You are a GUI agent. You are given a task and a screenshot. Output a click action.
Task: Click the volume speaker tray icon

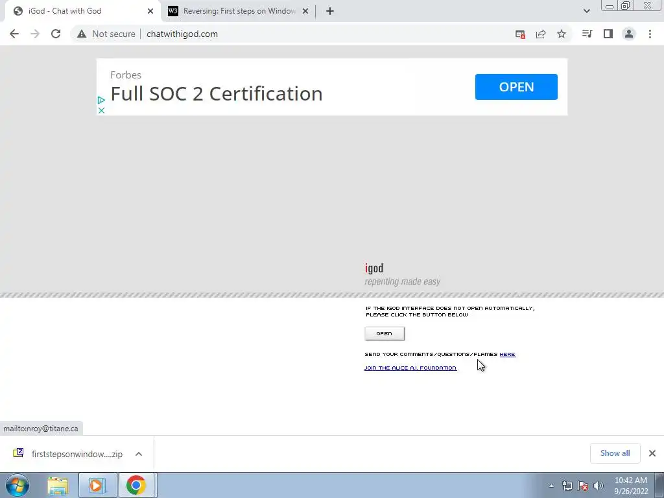[599, 486]
